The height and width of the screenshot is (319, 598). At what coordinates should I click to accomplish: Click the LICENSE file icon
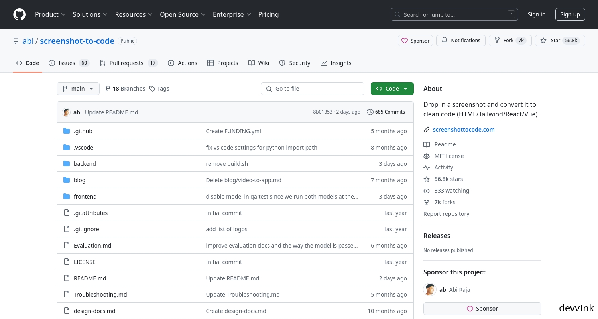pos(67,262)
